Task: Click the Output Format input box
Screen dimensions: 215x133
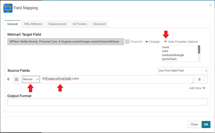Action: pyautogui.click(x=107, y=102)
